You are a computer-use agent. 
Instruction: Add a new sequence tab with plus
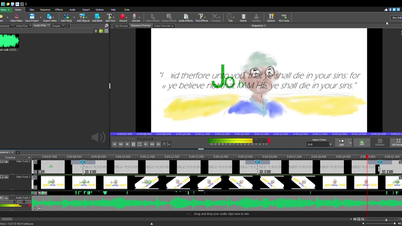coord(18,153)
